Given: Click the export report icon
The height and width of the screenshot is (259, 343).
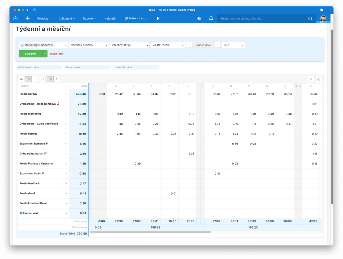Looking at the screenshot, I should 319,79.
